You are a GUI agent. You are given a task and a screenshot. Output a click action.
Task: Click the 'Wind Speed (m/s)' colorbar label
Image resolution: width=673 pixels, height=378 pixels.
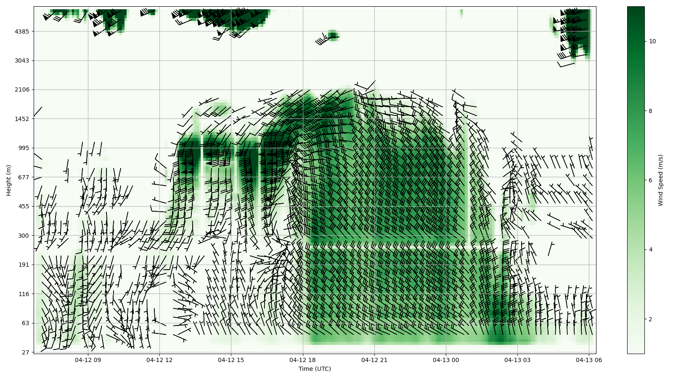[661, 180]
